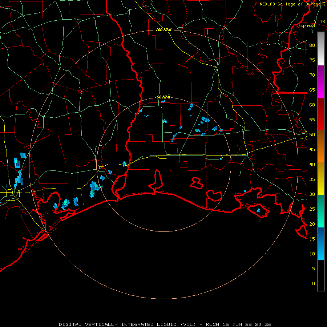Click the 55 value on the color scale
The image size is (327, 327).
click(x=312, y=120)
